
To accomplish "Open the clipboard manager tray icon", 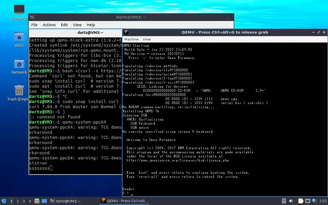I will coord(301,201).
